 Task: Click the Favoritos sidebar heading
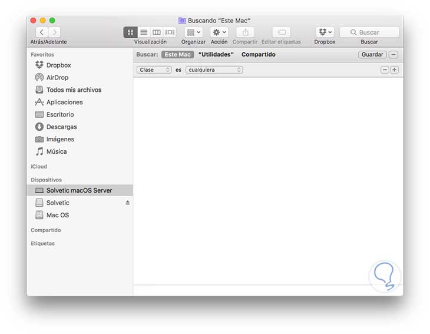point(42,55)
